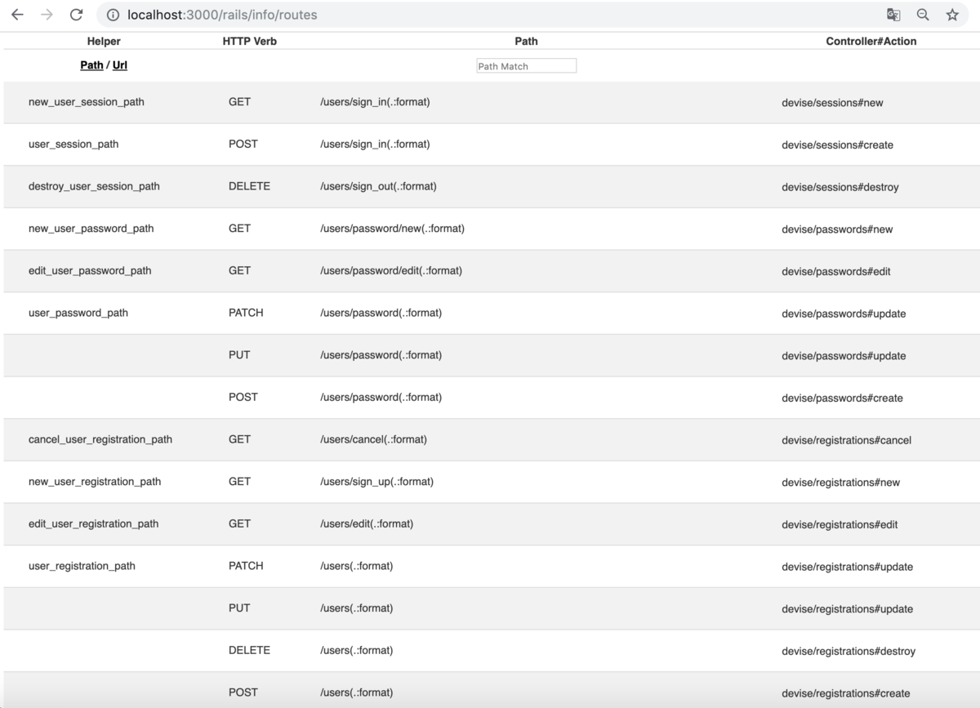Select edit_user_password_path helper text
Screen dimensions: 980x708
click(x=90, y=271)
